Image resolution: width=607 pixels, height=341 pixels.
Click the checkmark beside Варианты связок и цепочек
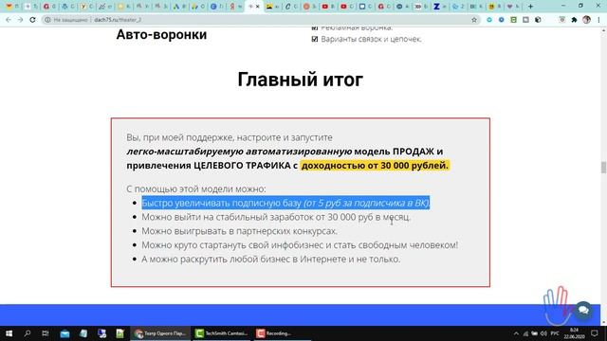pyautogui.click(x=315, y=39)
